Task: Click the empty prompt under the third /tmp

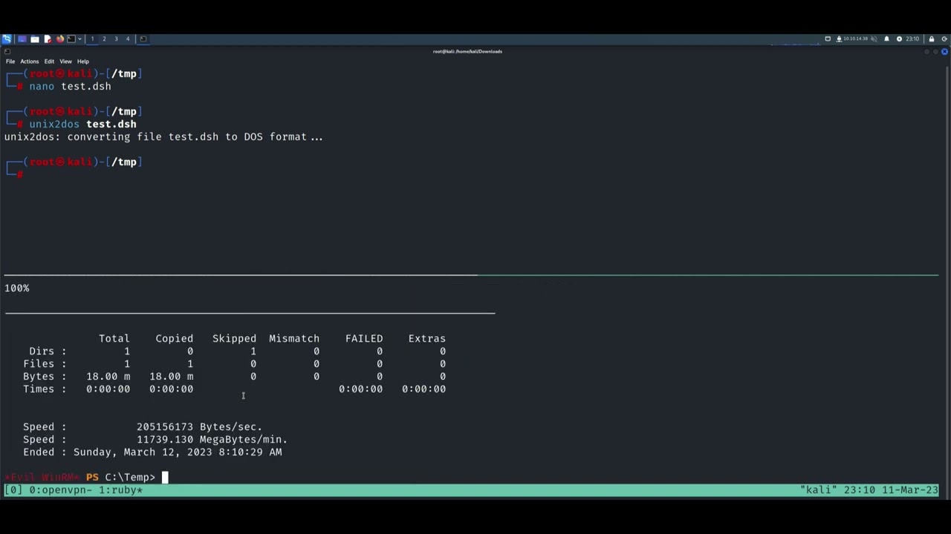Action: tap(21, 174)
